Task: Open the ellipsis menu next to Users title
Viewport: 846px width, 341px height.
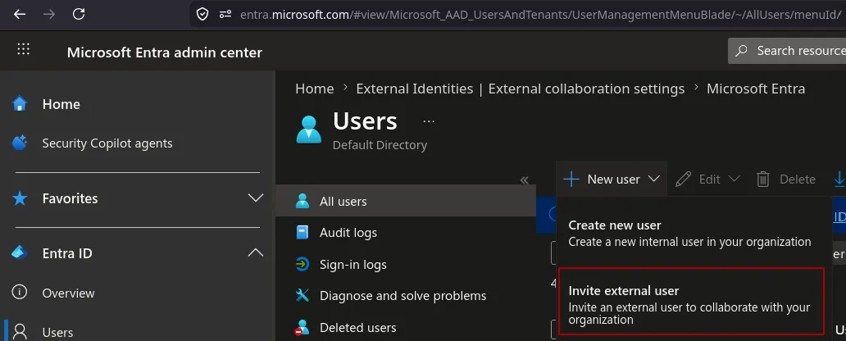Action: click(x=429, y=121)
